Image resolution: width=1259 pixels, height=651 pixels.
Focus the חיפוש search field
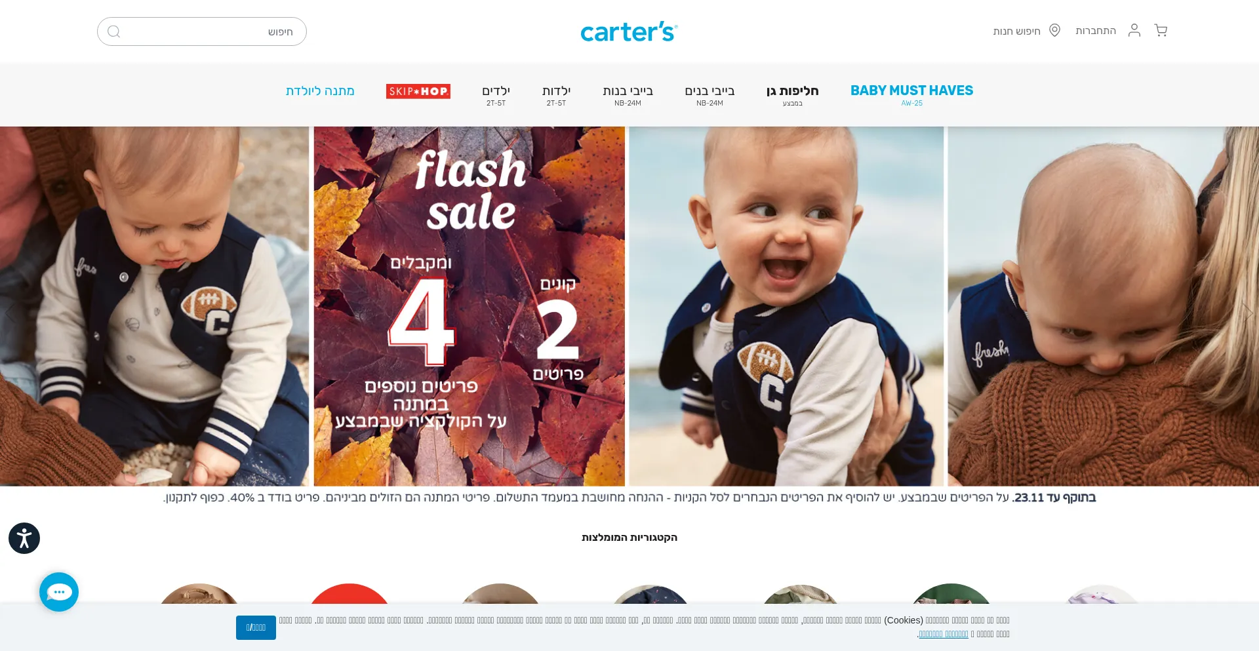point(202,31)
